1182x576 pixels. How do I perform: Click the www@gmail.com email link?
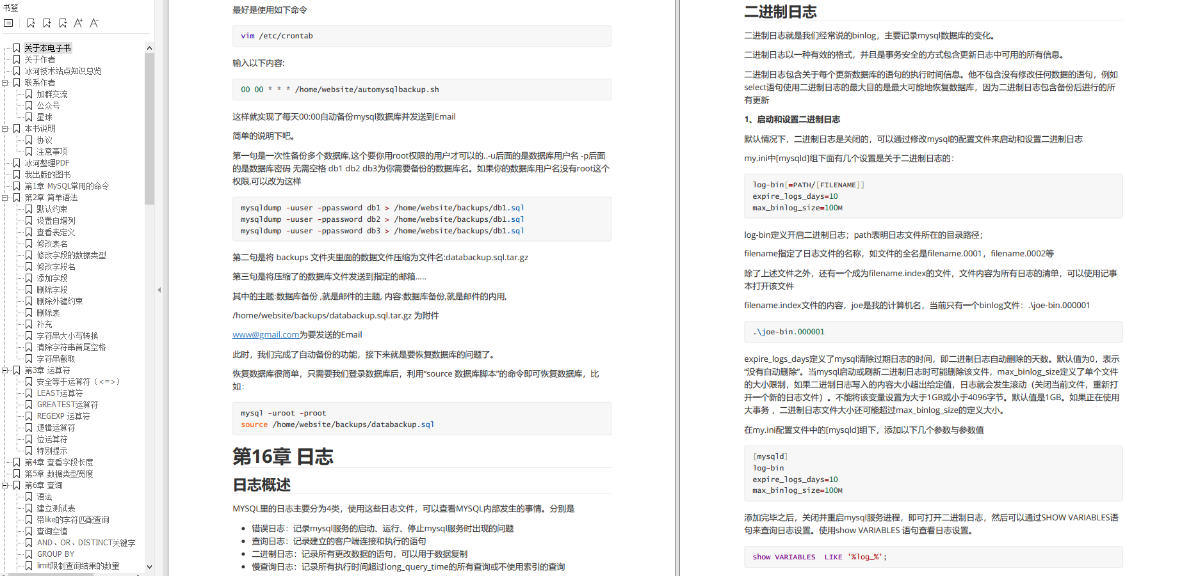pyautogui.click(x=266, y=334)
